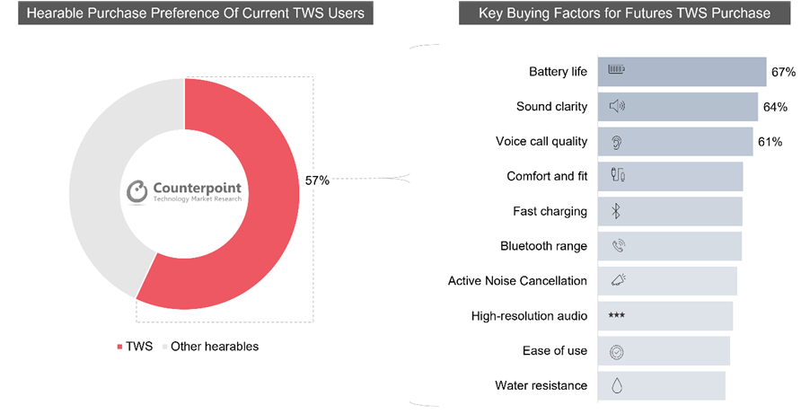The width and height of the screenshot is (810, 414).
Task: Click the Other hearables legend label
Action: [x=214, y=347]
